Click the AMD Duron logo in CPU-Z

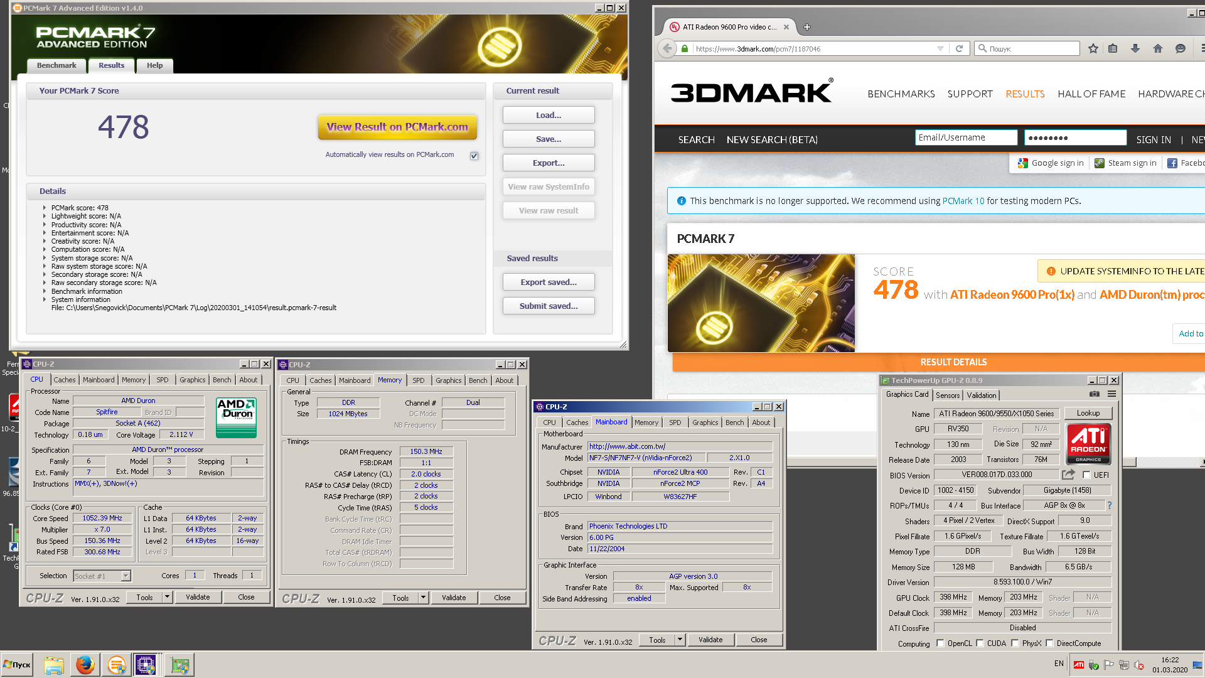236,417
